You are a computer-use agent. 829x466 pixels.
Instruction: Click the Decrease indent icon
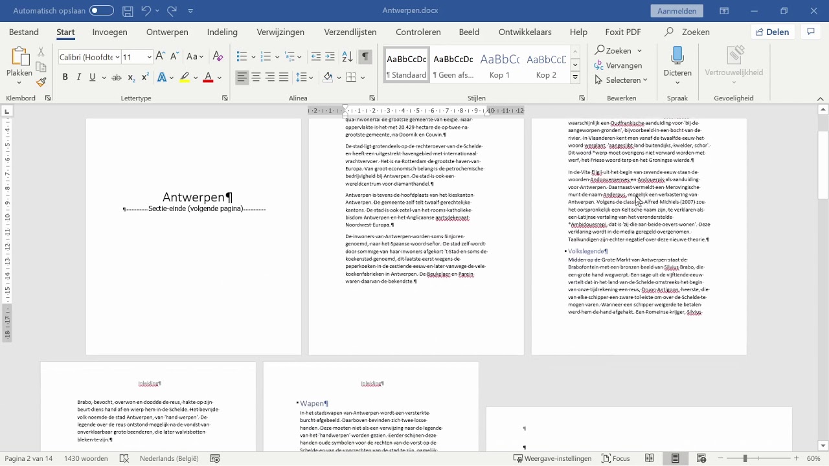point(316,57)
